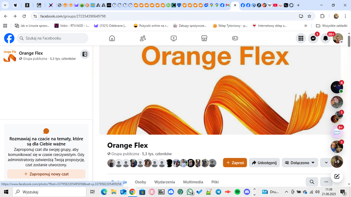Open the Wszystkie zakładki folder

pos(332,26)
